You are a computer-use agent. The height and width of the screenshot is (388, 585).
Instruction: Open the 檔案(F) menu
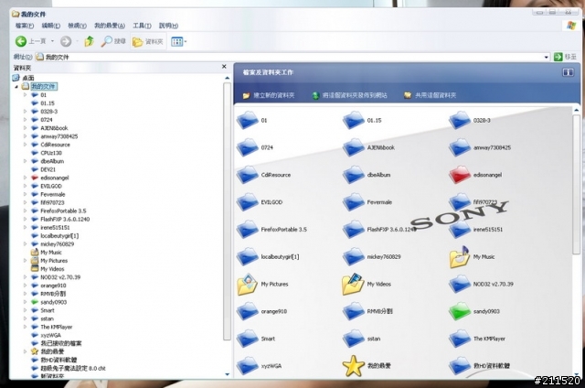25,26
